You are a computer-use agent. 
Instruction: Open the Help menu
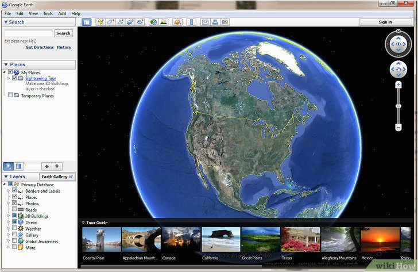76,14
